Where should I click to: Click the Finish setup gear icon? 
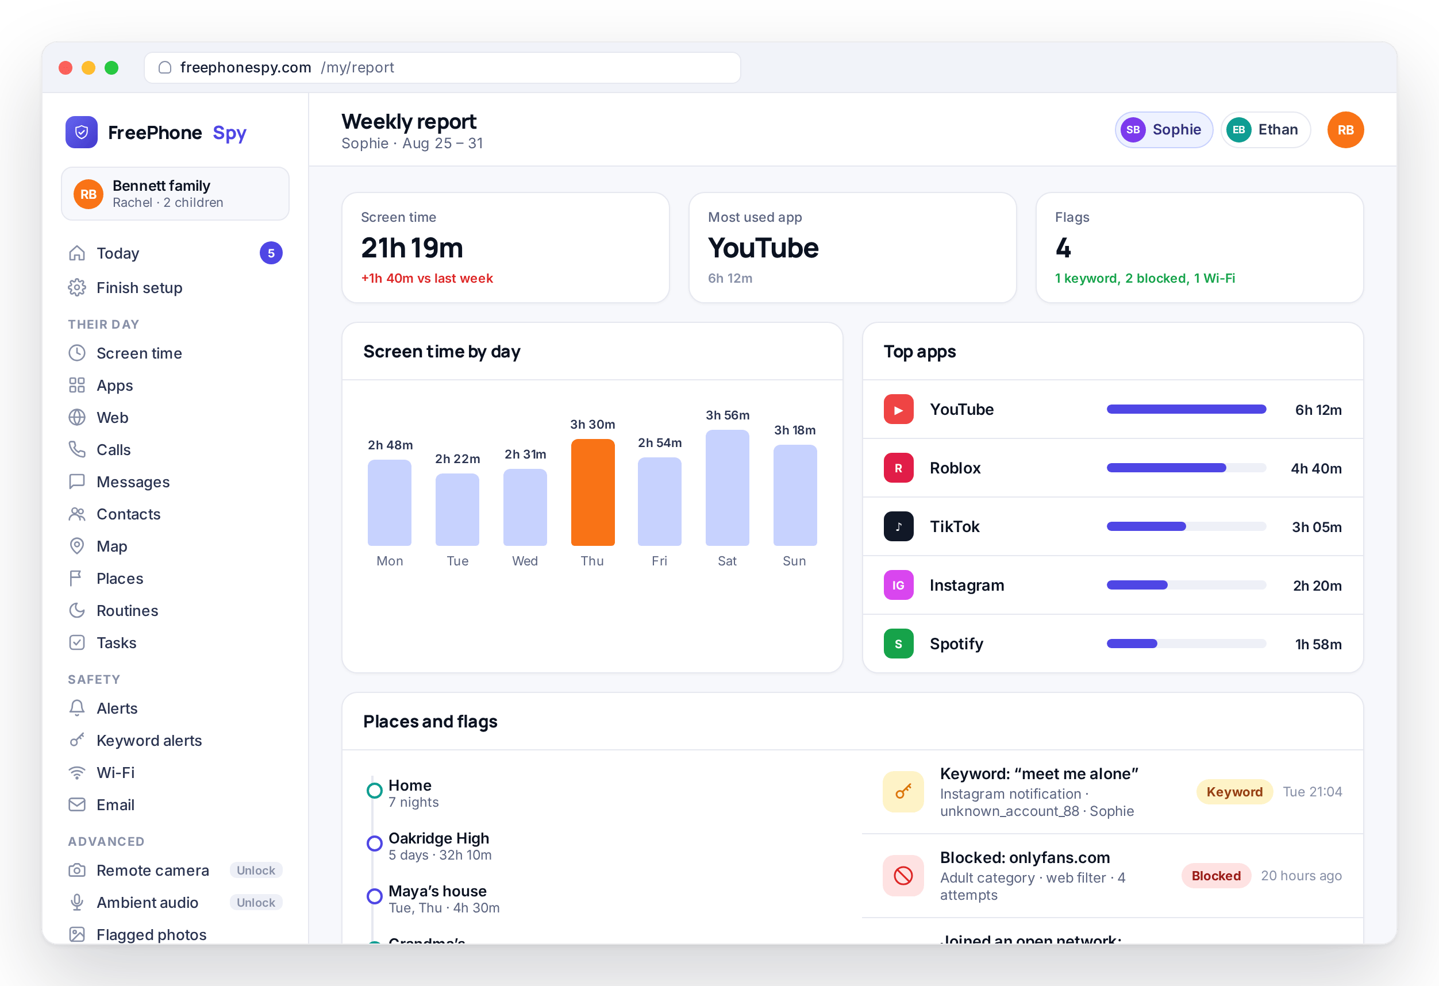[x=77, y=288]
